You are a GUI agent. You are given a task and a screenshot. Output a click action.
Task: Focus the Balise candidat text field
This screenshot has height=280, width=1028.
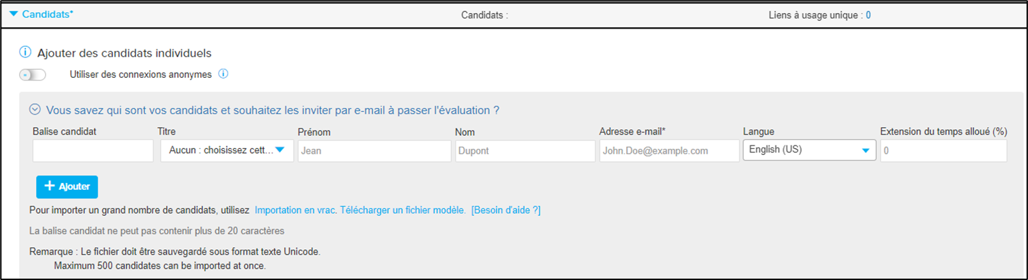coord(93,151)
